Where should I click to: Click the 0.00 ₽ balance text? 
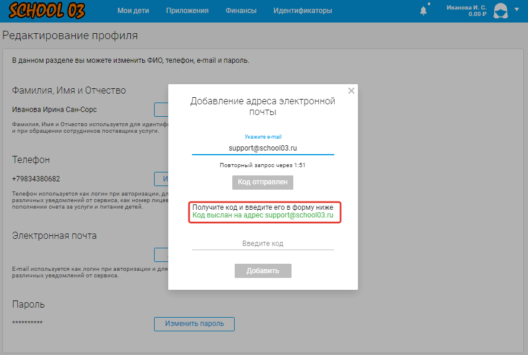477,14
